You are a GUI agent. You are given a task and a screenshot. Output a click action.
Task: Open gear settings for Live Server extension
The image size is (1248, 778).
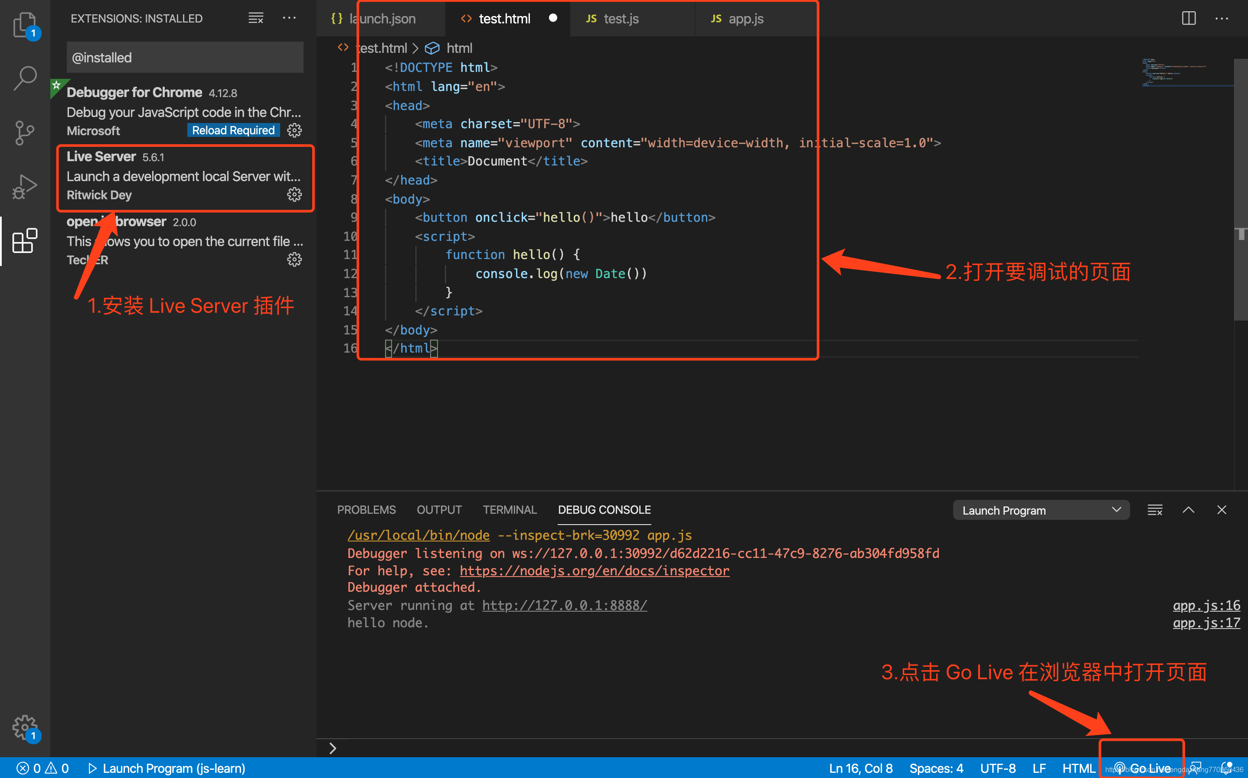(294, 194)
